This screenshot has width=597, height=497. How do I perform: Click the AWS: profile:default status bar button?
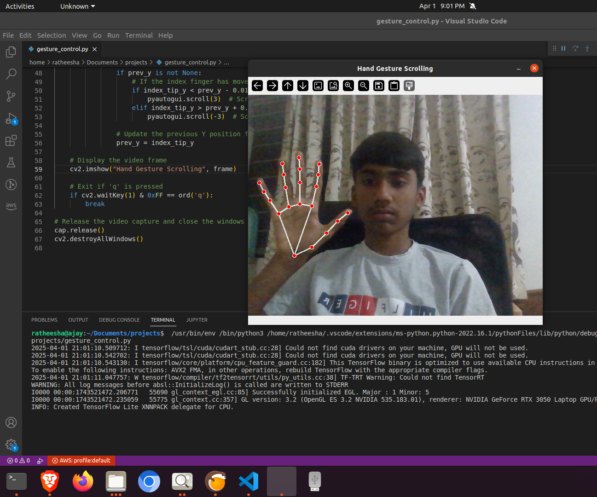pos(81,460)
